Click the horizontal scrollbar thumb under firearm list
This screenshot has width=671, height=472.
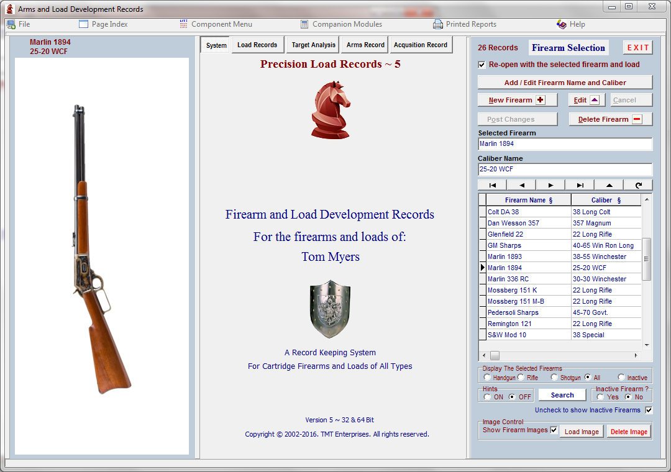tap(495, 356)
